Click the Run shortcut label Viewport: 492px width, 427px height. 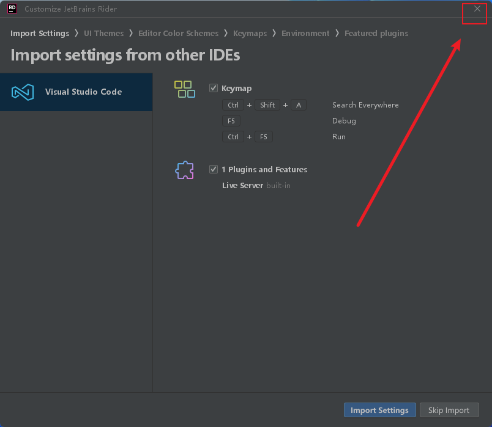click(339, 137)
